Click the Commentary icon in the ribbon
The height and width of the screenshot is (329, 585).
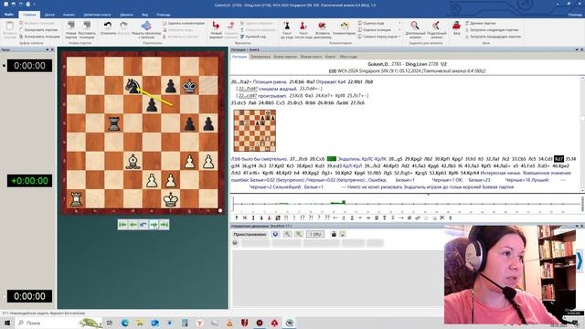345,26
